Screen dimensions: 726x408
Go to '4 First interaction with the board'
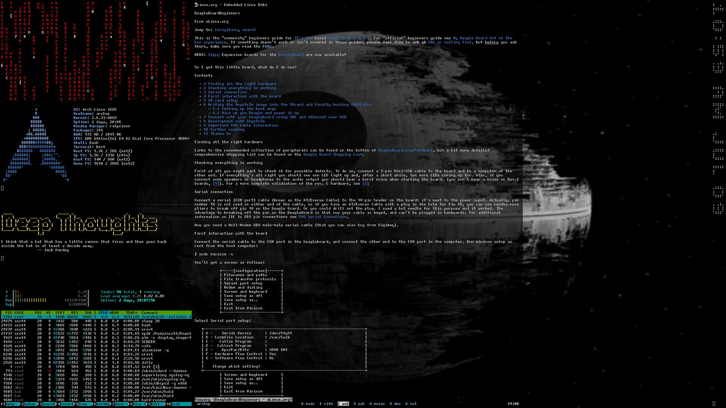coord(242,96)
